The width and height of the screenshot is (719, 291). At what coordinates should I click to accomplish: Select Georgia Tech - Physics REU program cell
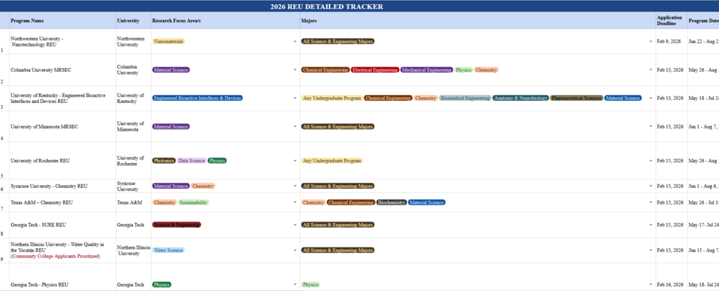click(62, 277)
